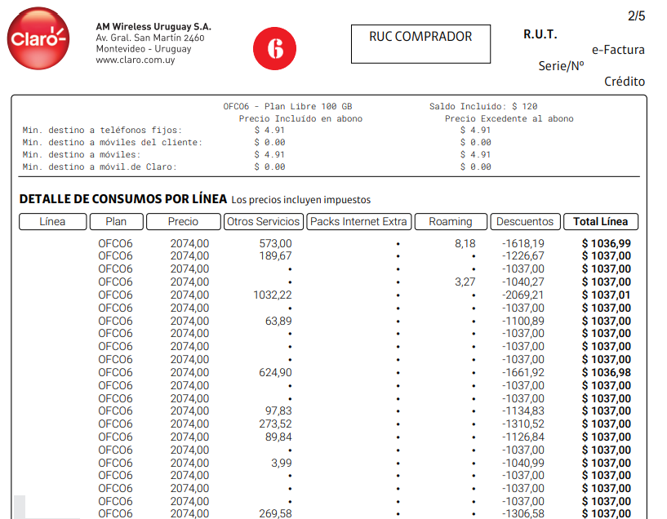Viewport: 667px width, 519px height.
Task: Click Los precios incluyen impuestos note
Action: (x=300, y=200)
